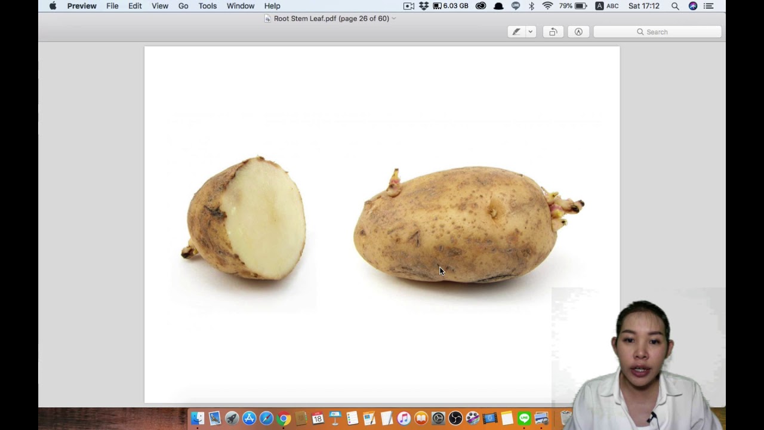Viewport: 764px width, 430px height.
Task: Open Contacts book icon in Dock
Action: point(301,419)
